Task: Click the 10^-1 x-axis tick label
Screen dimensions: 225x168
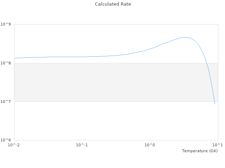Action: pyautogui.click(x=82, y=145)
